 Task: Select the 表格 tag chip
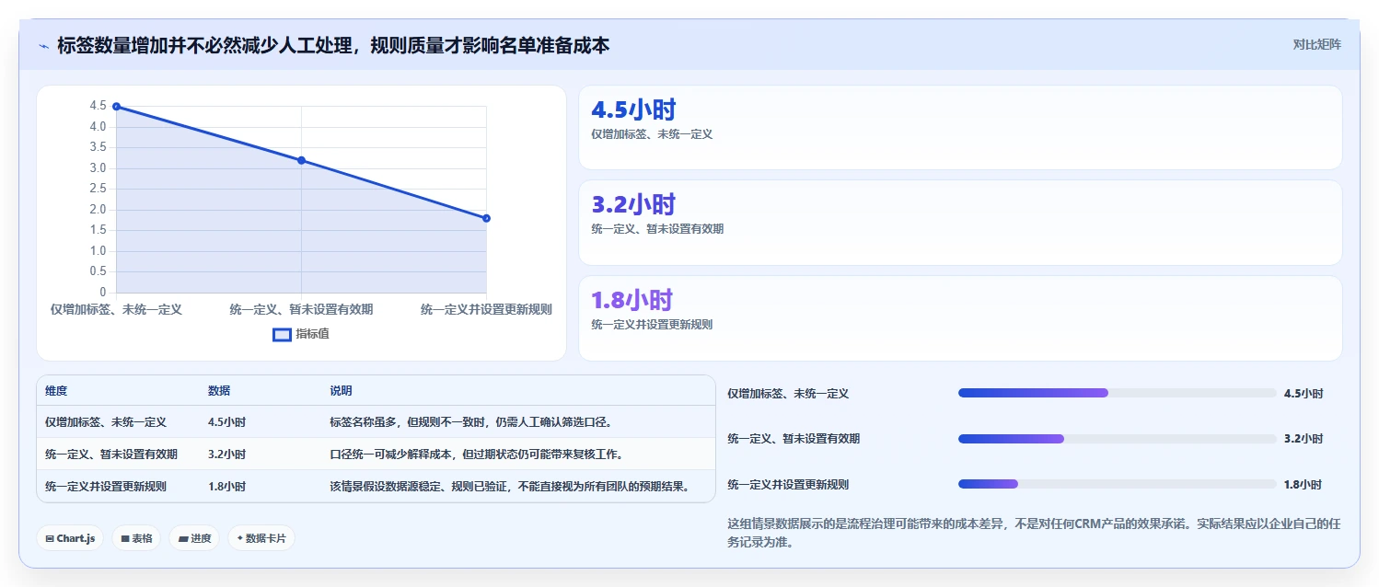[x=136, y=538]
